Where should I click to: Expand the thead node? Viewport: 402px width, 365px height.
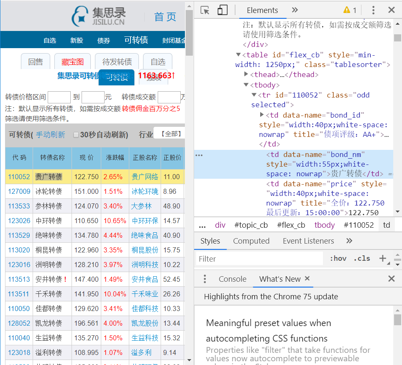click(246, 74)
